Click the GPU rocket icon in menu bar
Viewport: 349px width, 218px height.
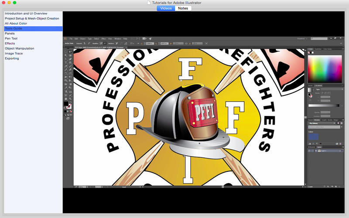click(150, 39)
